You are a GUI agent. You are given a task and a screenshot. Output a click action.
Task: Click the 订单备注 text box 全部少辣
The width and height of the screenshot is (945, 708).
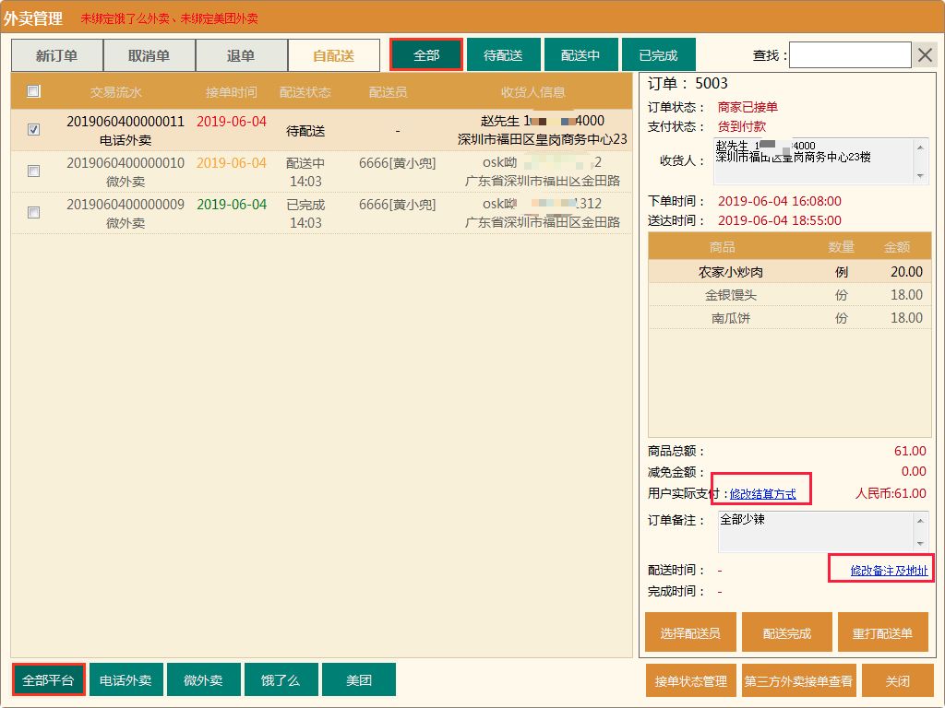point(822,531)
